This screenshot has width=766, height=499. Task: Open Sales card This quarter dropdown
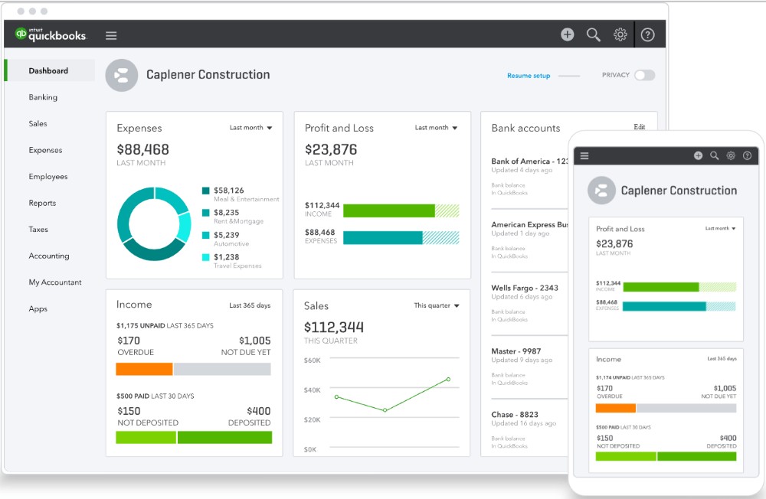(437, 305)
